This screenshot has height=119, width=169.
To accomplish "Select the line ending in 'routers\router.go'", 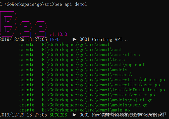I will (98, 95).
